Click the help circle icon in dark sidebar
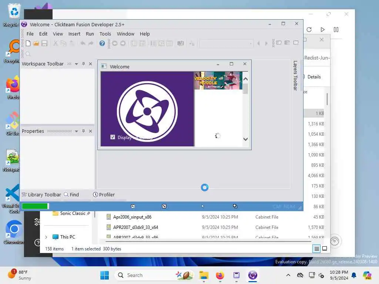 pyautogui.click(x=37, y=243)
